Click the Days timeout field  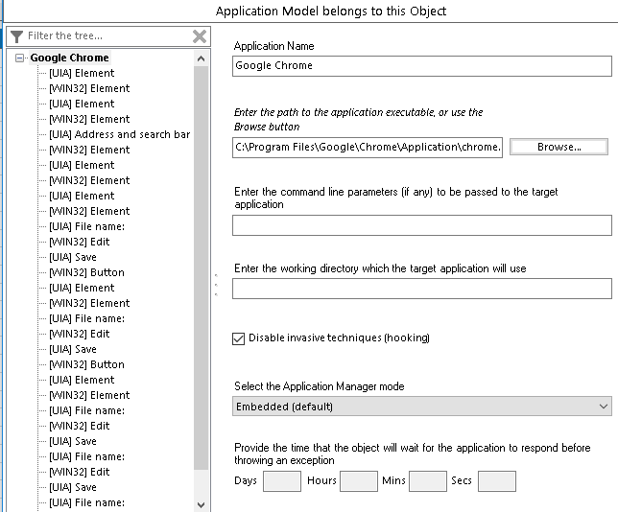(282, 480)
